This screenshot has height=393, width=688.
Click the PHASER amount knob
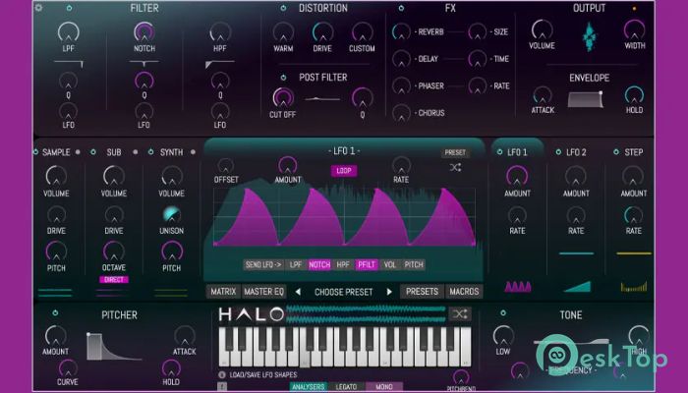pyautogui.click(x=401, y=86)
